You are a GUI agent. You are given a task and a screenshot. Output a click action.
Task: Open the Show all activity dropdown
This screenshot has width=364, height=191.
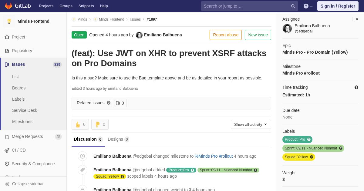coord(251,124)
